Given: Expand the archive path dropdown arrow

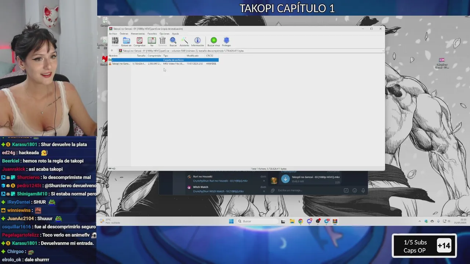Looking at the screenshot, I should pyautogui.click(x=383, y=51).
